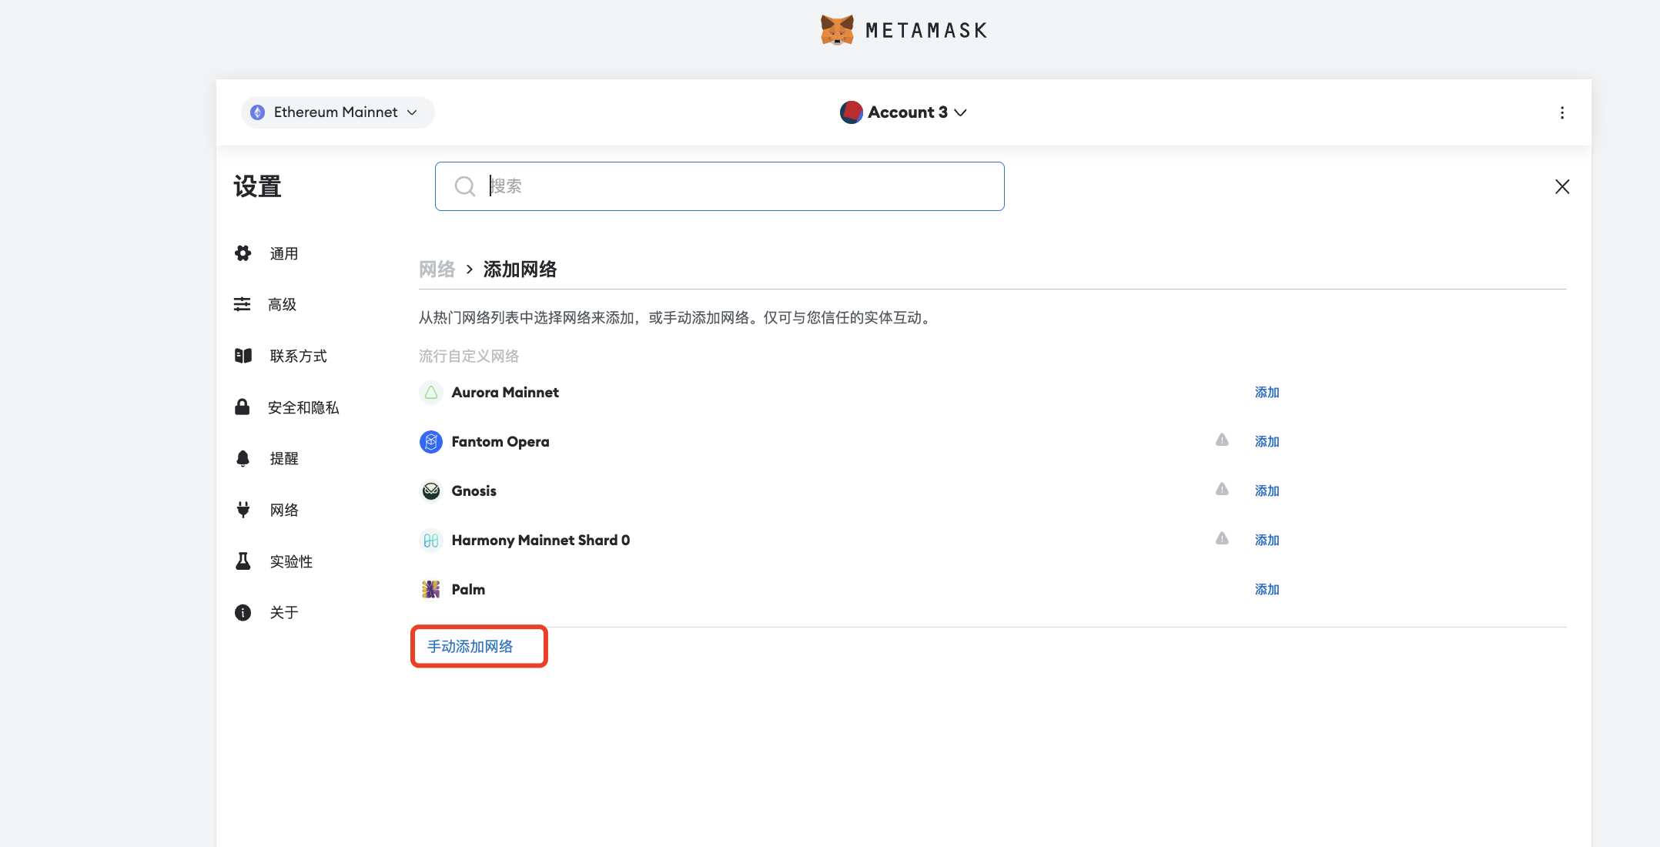The image size is (1660, 847).
Task: Select the Palm name text
Action: pyautogui.click(x=468, y=589)
